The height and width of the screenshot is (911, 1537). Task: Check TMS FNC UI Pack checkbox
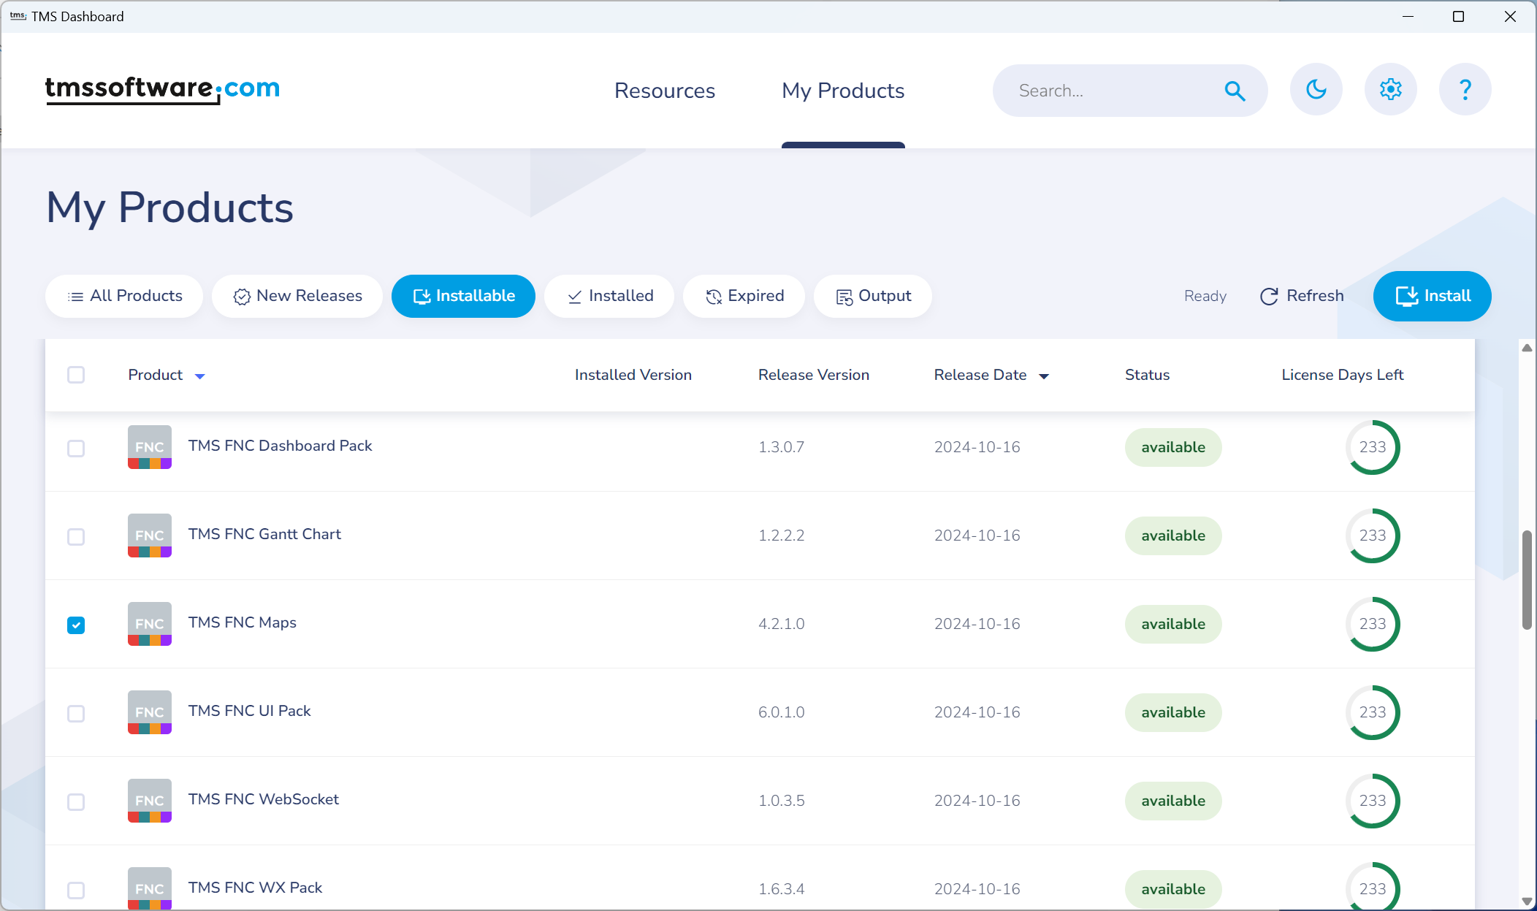(76, 713)
